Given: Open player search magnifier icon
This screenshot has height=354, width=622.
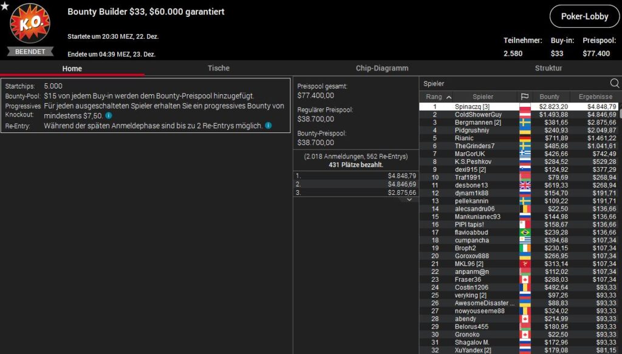Looking at the screenshot, I should (614, 84).
